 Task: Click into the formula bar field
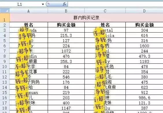[x=115, y=4]
